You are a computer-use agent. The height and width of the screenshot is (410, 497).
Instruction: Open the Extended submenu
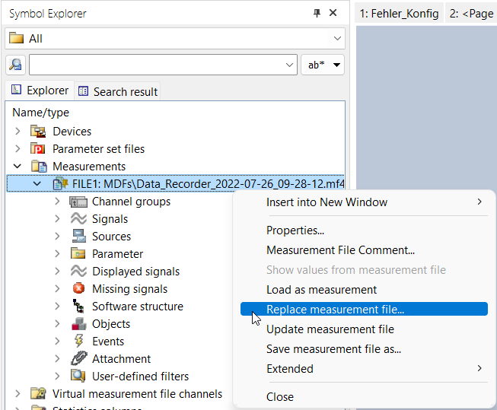pyautogui.click(x=364, y=369)
